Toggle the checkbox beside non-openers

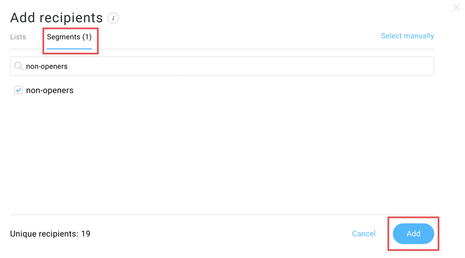pos(18,90)
